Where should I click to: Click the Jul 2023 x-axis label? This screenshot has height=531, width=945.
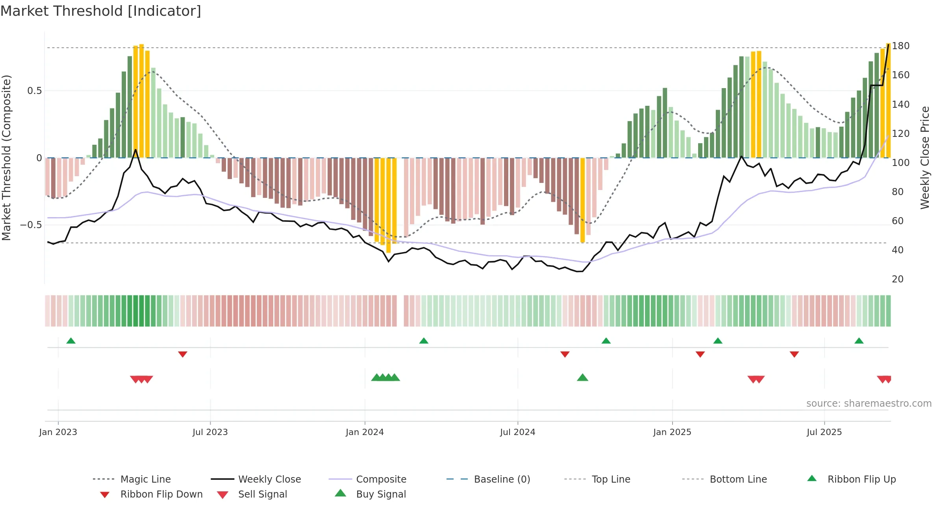point(210,432)
